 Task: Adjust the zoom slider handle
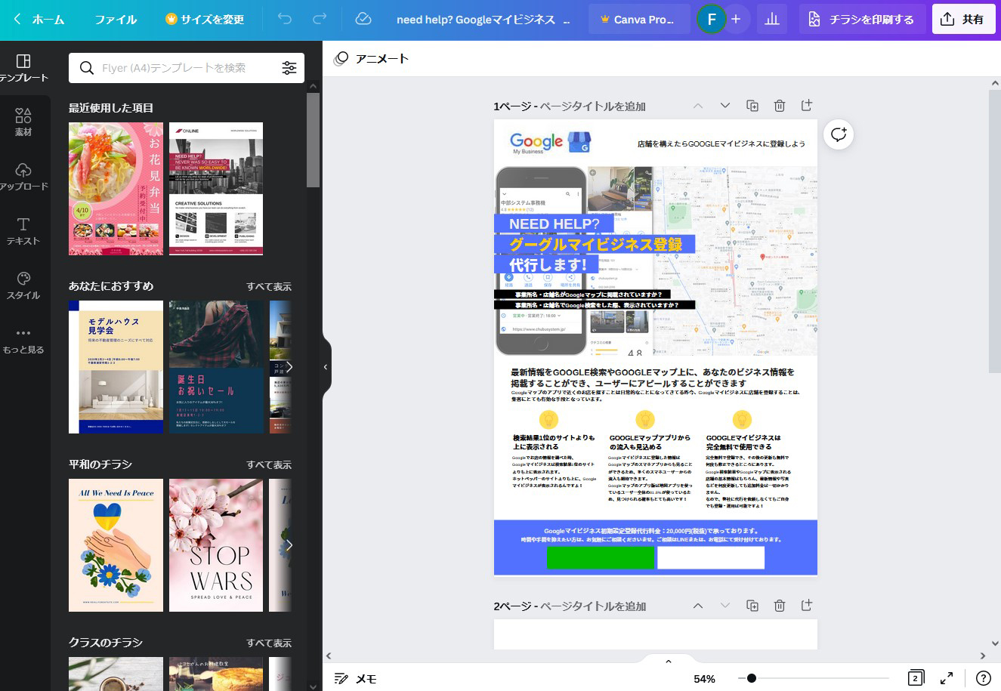tap(751, 678)
